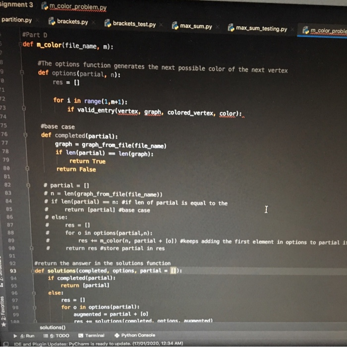
Task: Click the 'res = []' line under def options
Action: coord(66,82)
